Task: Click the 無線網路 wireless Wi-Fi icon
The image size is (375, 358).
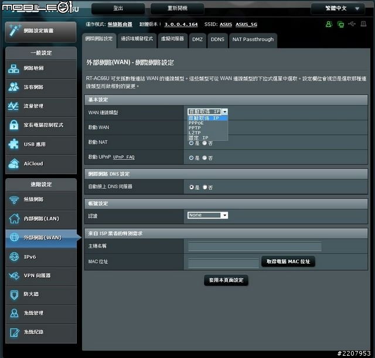Action: (13, 199)
